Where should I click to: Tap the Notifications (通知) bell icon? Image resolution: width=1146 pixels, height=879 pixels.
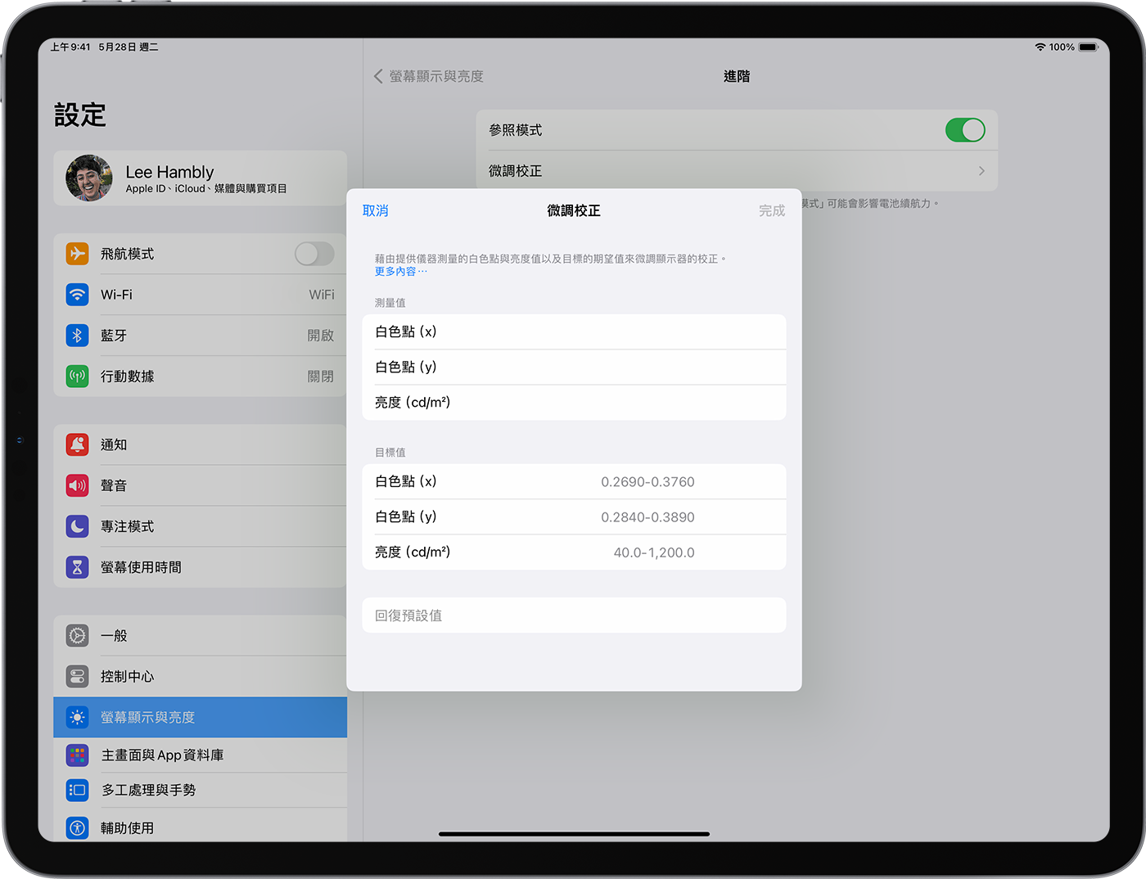(77, 444)
